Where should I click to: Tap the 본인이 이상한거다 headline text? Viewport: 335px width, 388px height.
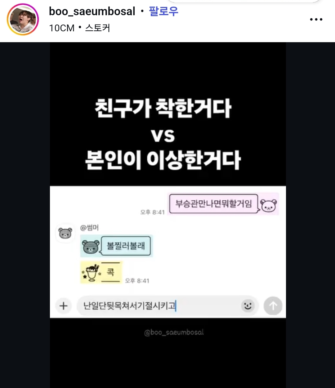click(163, 160)
